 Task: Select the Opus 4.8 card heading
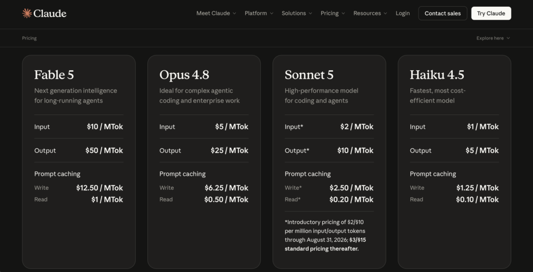(184, 75)
